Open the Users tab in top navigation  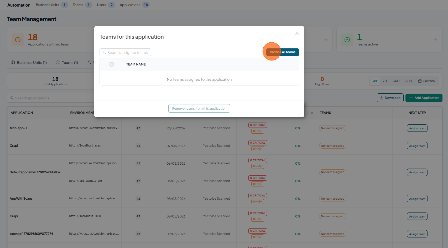[x=106, y=5]
